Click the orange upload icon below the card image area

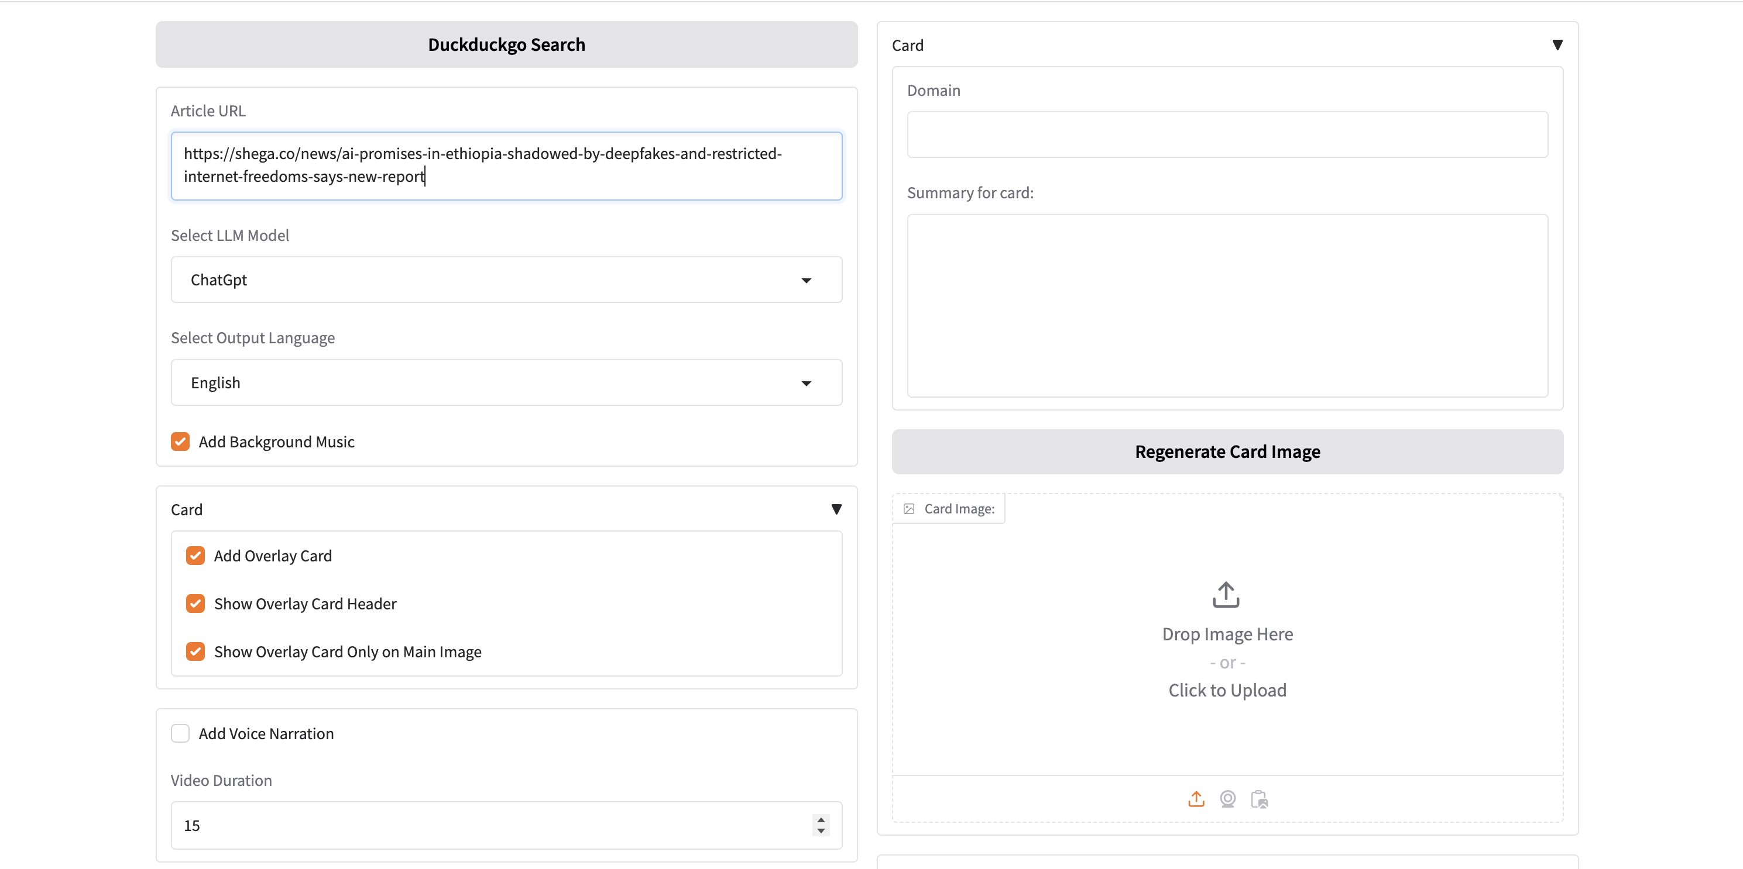(1196, 799)
